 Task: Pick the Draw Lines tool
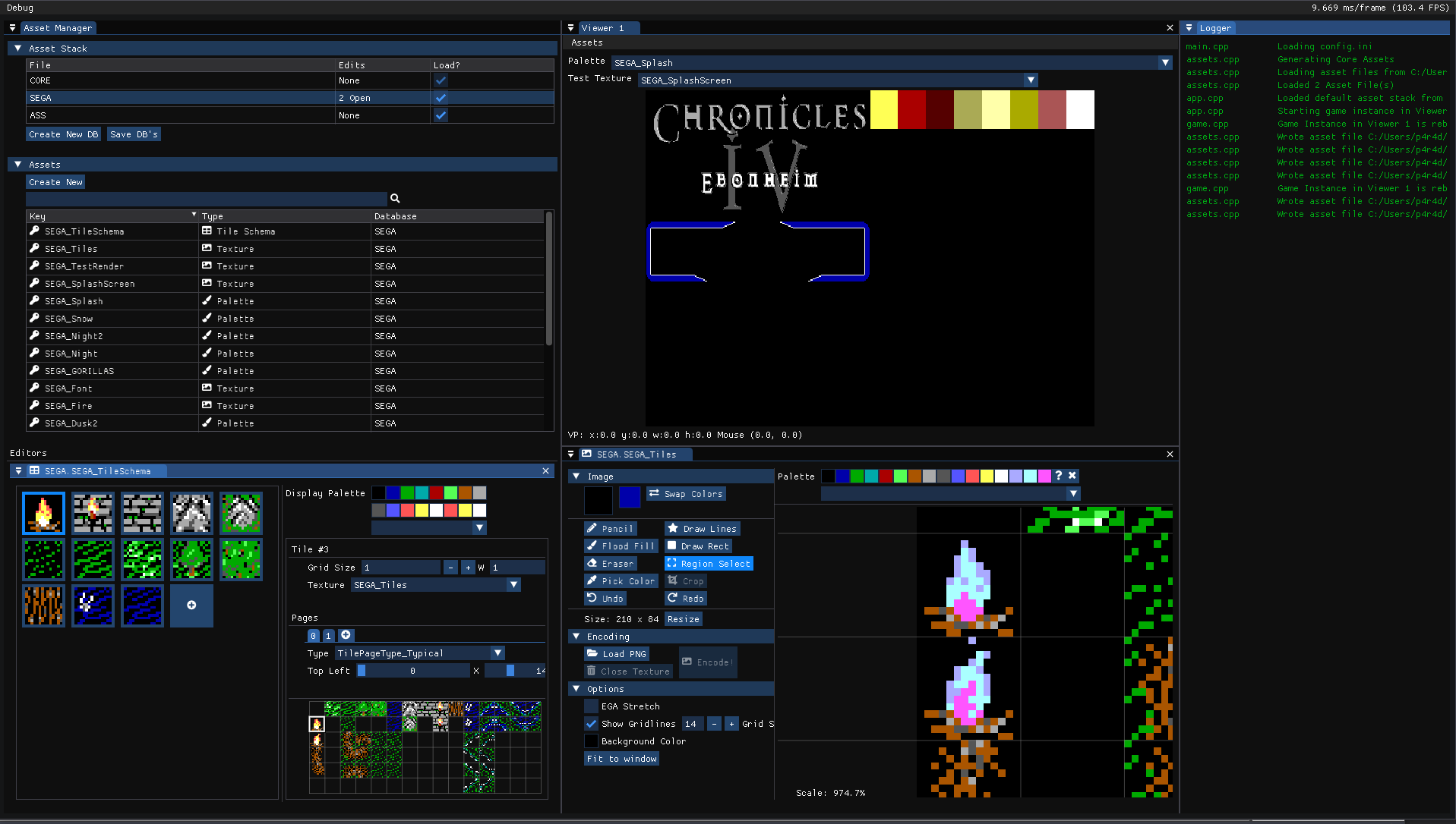tap(702, 529)
